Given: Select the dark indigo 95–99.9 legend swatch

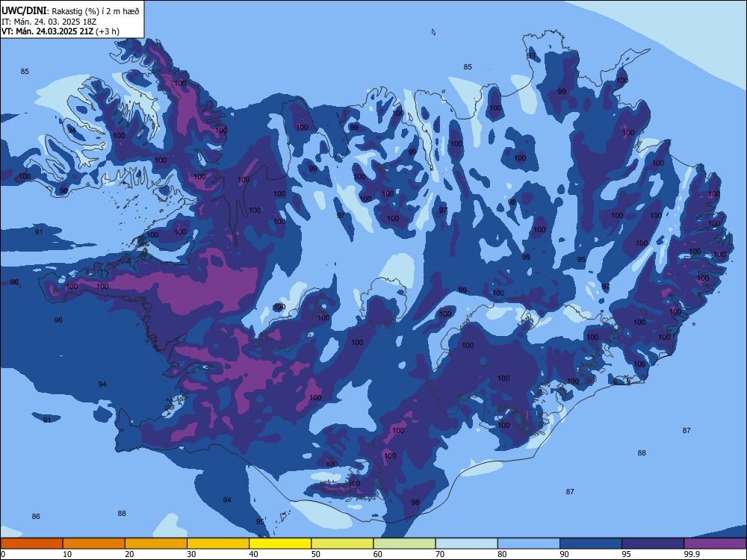Looking at the screenshot, I should tap(653, 544).
